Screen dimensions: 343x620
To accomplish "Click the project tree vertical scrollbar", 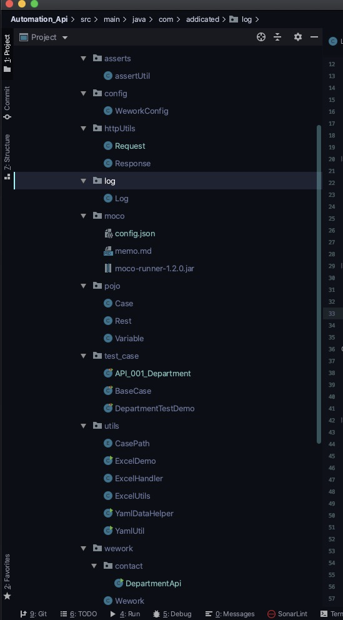I will click(x=319, y=284).
